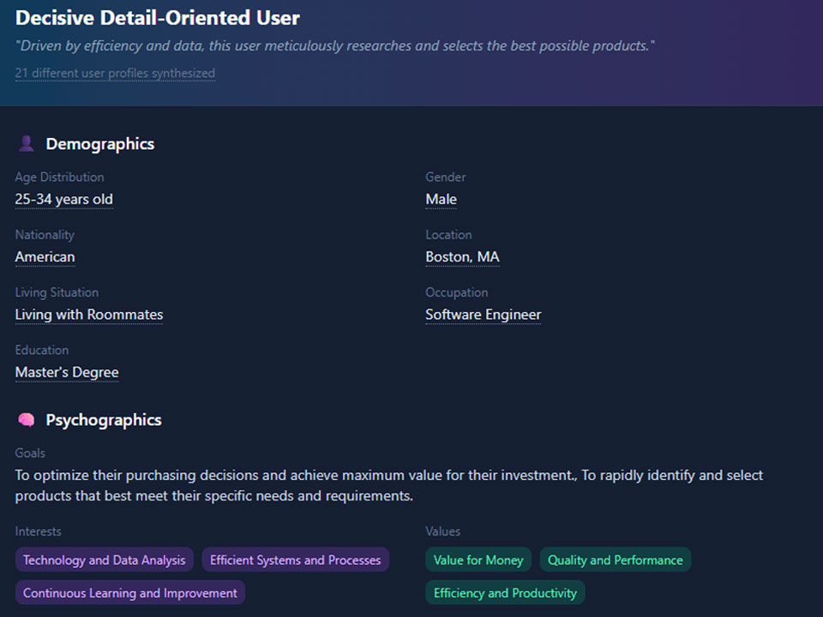Image resolution: width=823 pixels, height=617 pixels.
Task: Click the Decisive Detail-Oriented User title
Action: tap(158, 18)
